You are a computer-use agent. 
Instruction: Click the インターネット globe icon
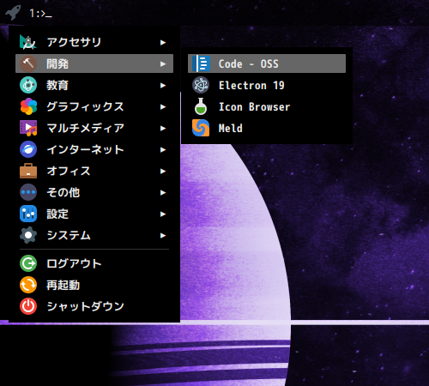pyautogui.click(x=28, y=149)
